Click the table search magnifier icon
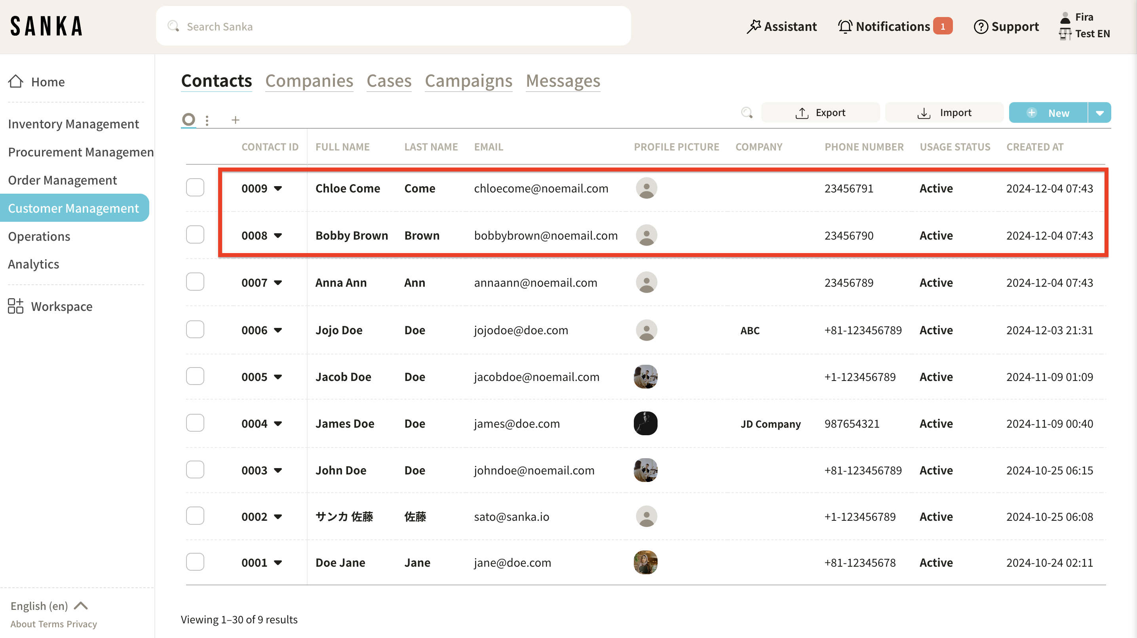The height and width of the screenshot is (638, 1137). 746,112
